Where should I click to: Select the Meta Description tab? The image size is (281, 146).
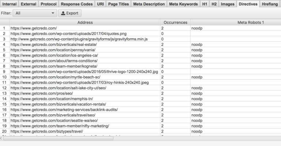pos(149,4)
